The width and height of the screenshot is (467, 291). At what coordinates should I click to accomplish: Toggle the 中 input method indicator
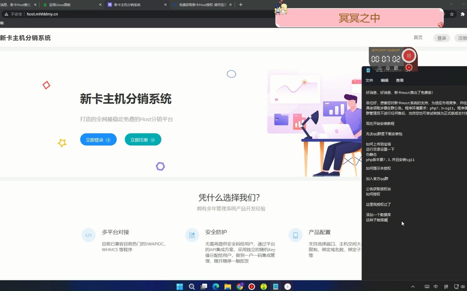(435, 286)
